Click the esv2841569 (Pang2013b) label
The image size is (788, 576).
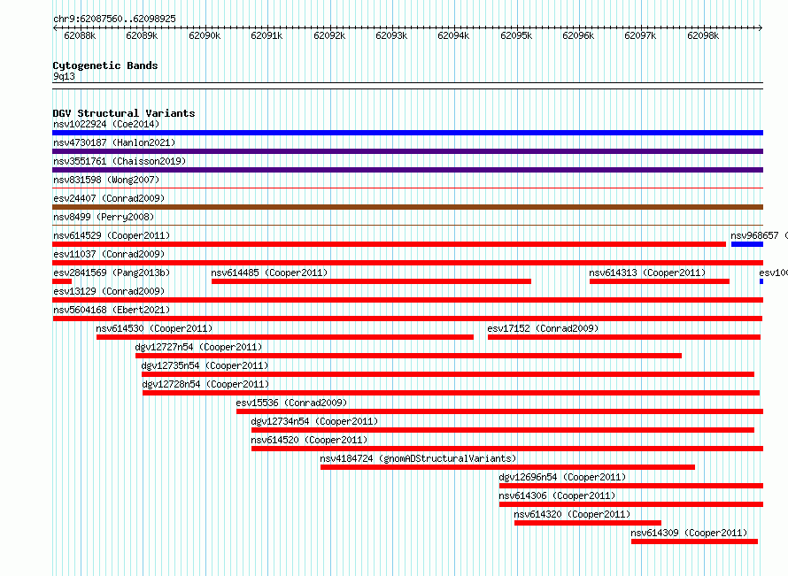pos(112,273)
